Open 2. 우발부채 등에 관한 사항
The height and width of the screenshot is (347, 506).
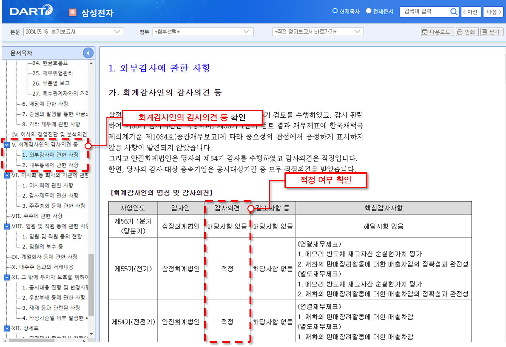coord(54,298)
